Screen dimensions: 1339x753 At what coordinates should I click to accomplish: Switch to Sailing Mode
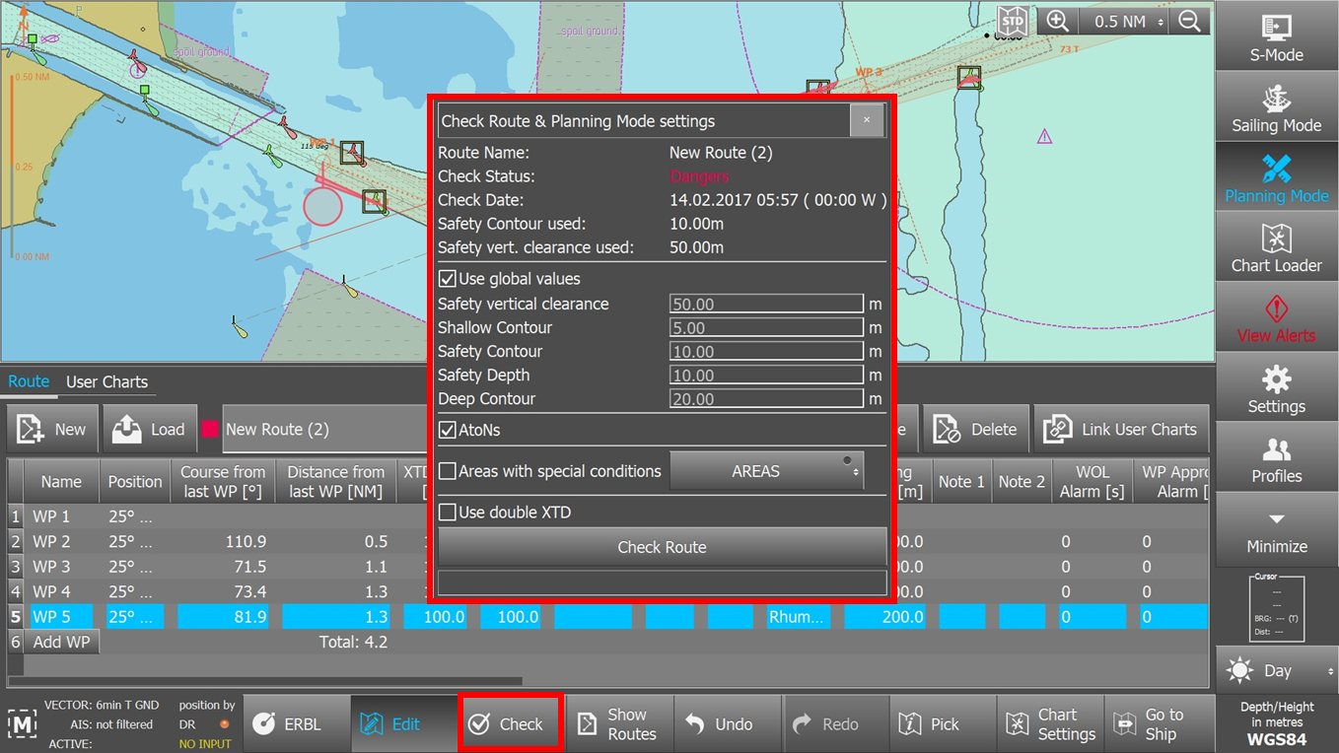pos(1276,105)
